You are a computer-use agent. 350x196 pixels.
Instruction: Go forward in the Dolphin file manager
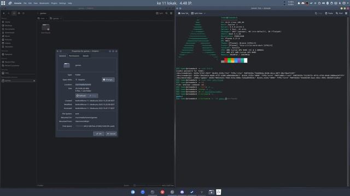(9, 13)
